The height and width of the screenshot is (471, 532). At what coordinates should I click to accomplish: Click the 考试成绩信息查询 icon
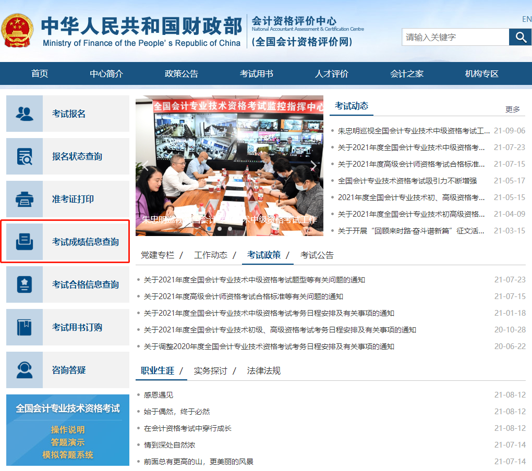(25, 242)
